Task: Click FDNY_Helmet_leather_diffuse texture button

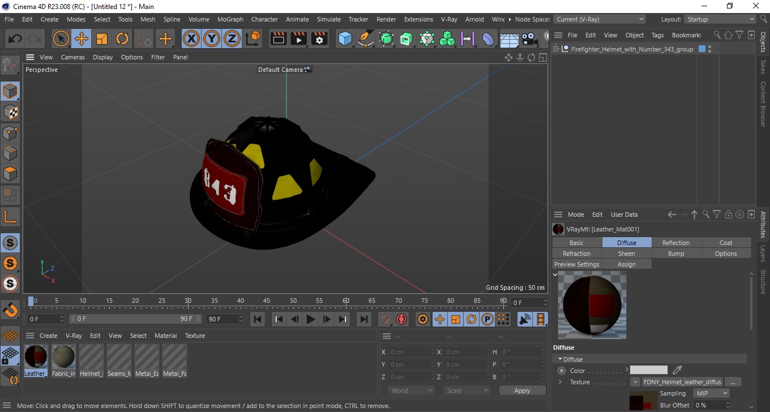Action: click(682, 382)
